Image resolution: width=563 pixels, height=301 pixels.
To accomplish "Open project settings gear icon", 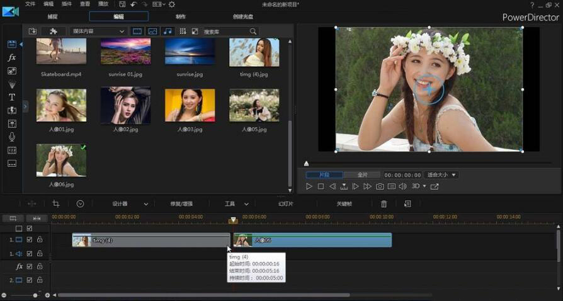I will pos(171,4).
